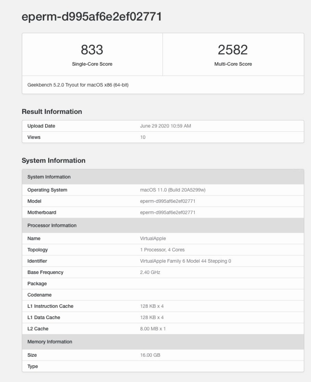Click the Upload Date label
Image resolution: width=311 pixels, height=382 pixels.
click(x=41, y=126)
